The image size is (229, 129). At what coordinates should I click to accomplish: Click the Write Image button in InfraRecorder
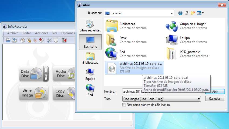pos(34,93)
